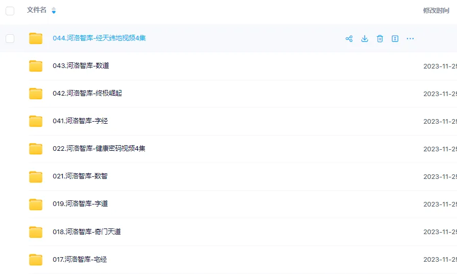Viewport: 457px width, 274px height.
Task: Open folder 019.河洛智库-字道
Action: tap(80, 203)
